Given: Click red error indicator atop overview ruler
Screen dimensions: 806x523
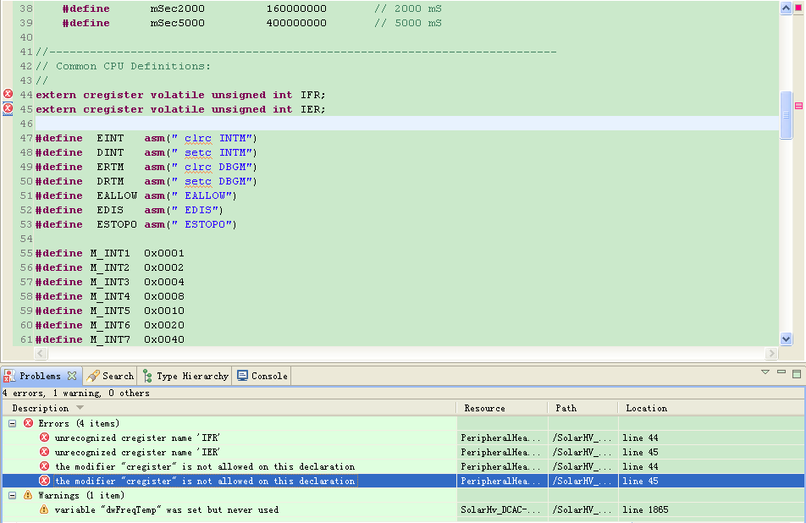Looking at the screenshot, I should click(x=798, y=8).
